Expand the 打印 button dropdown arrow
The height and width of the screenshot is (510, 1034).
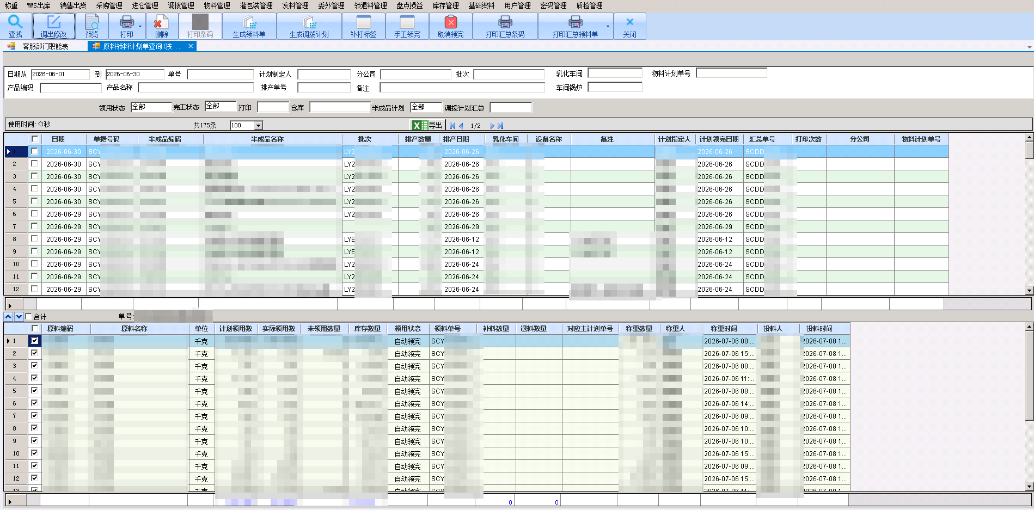click(140, 27)
